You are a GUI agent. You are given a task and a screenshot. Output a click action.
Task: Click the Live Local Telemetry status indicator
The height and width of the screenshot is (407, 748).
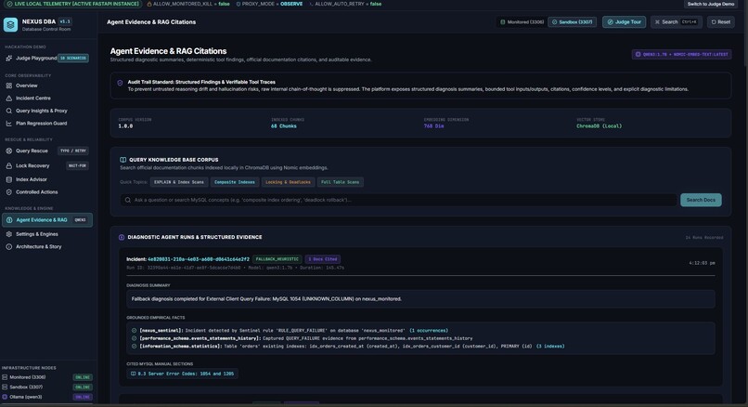click(x=73, y=4)
